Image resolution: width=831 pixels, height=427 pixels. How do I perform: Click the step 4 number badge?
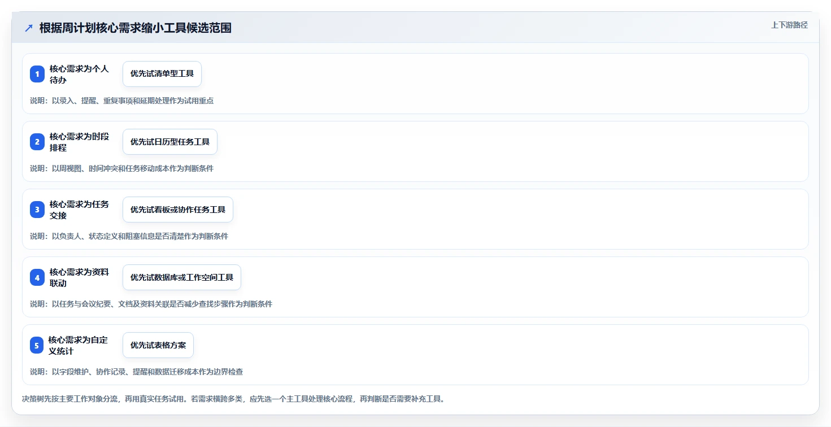pos(37,277)
